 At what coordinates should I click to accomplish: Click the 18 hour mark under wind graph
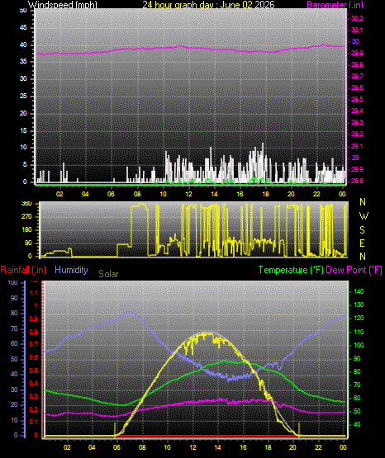click(265, 194)
